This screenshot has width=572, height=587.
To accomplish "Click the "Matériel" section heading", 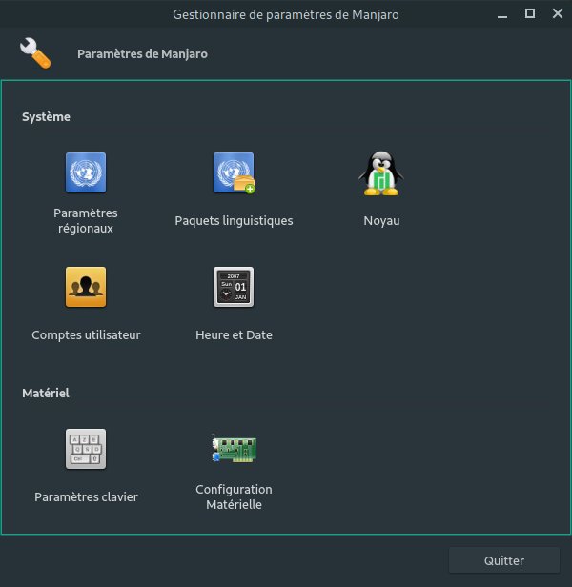I will pos(46,393).
